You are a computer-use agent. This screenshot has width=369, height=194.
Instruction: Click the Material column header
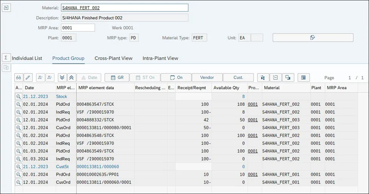(286, 88)
